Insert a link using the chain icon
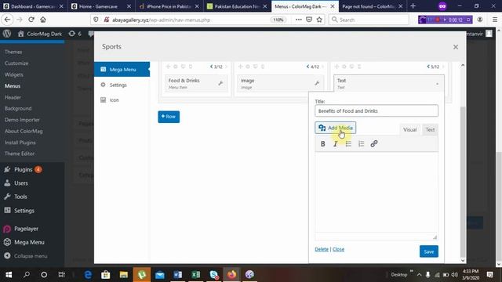Image resolution: width=502 pixels, height=282 pixels. [x=374, y=144]
